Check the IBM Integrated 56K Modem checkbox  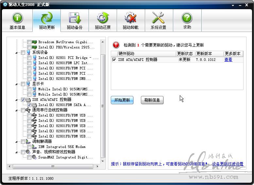pos(29,147)
